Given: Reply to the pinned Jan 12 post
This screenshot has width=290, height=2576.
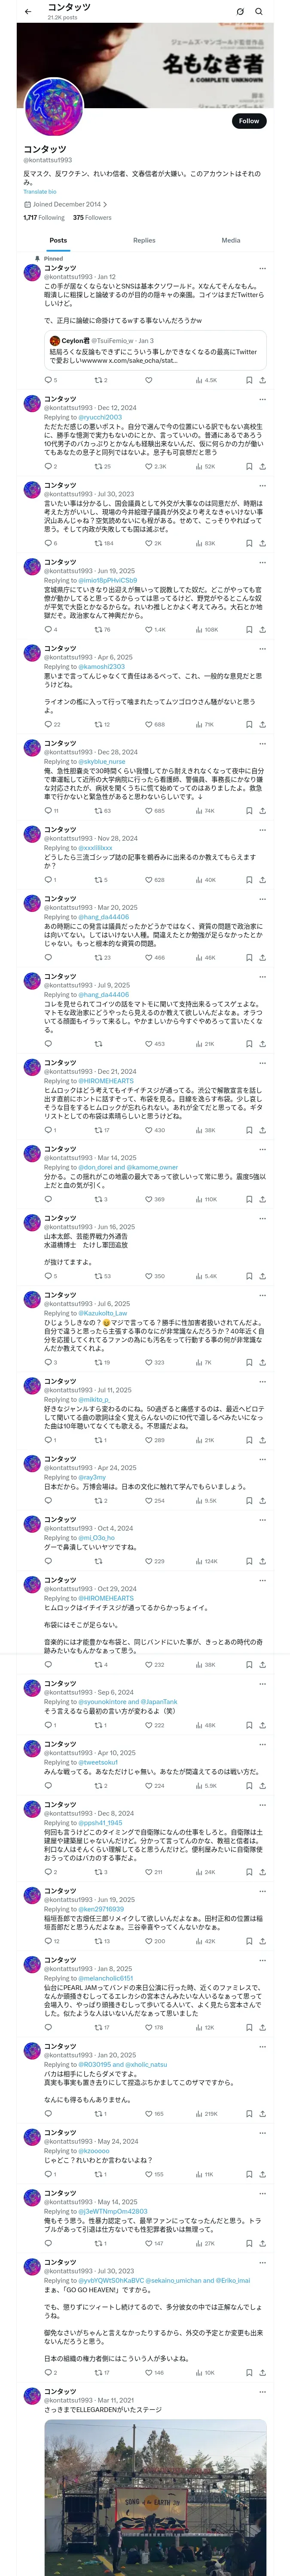Looking at the screenshot, I should (48, 380).
